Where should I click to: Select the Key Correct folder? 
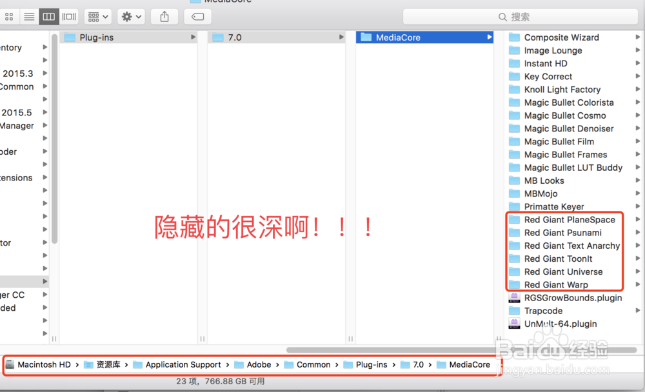click(x=574, y=77)
